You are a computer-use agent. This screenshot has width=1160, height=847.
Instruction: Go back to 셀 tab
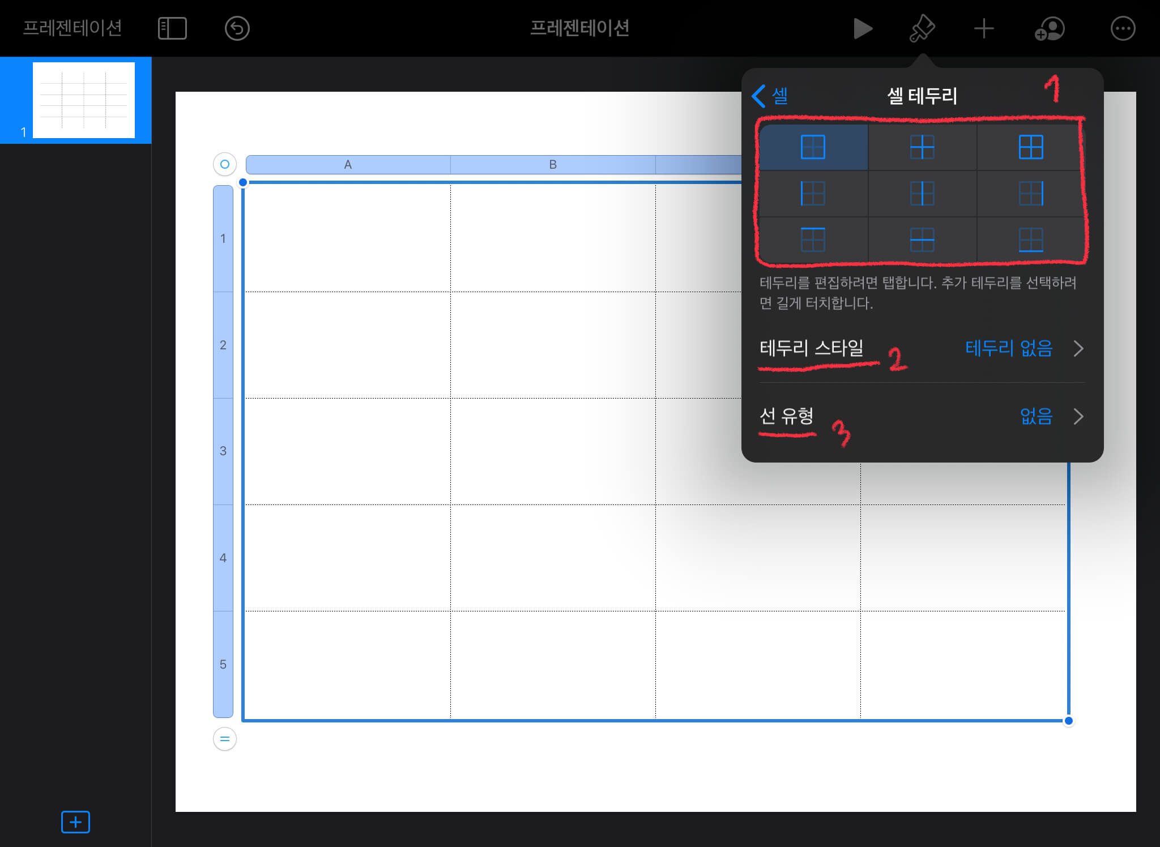(770, 96)
